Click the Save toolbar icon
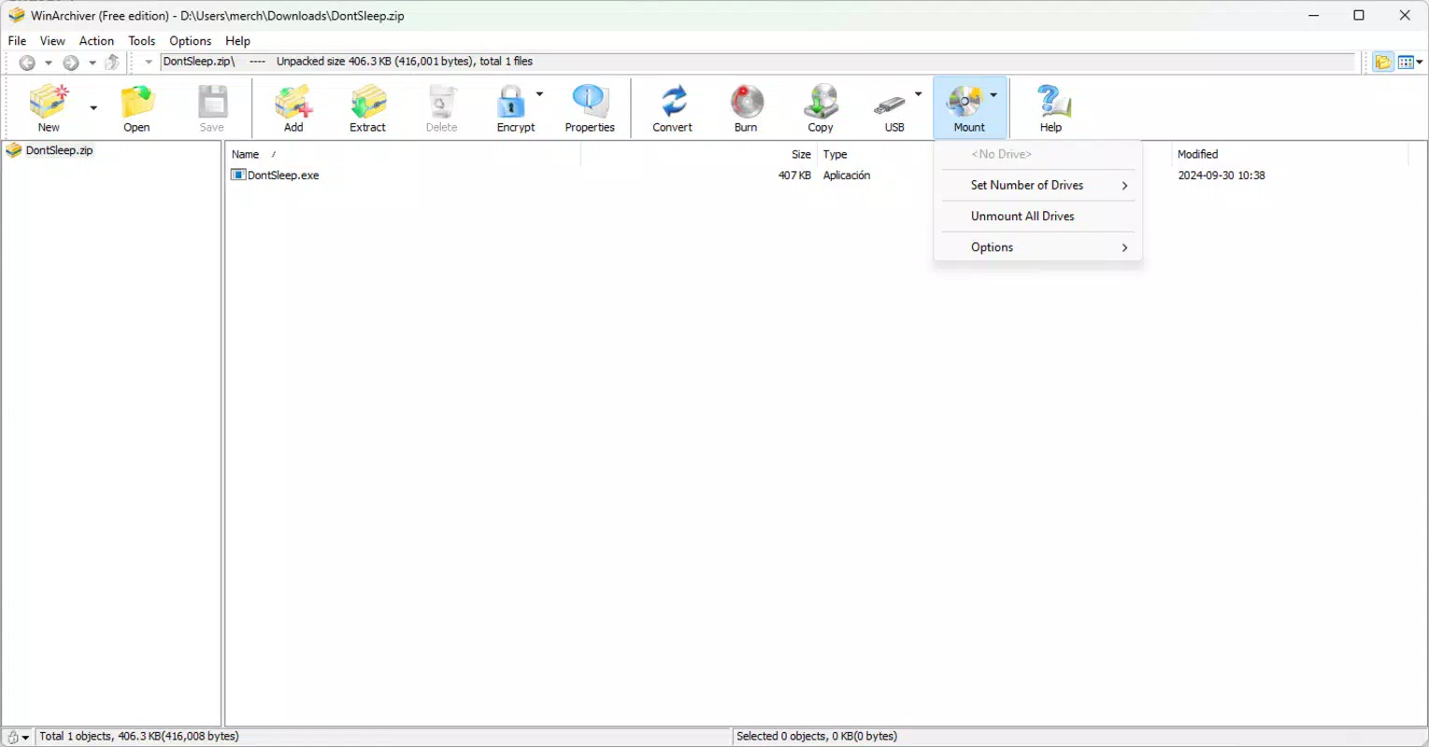This screenshot has width=1429, height=747. click(212, 107)
